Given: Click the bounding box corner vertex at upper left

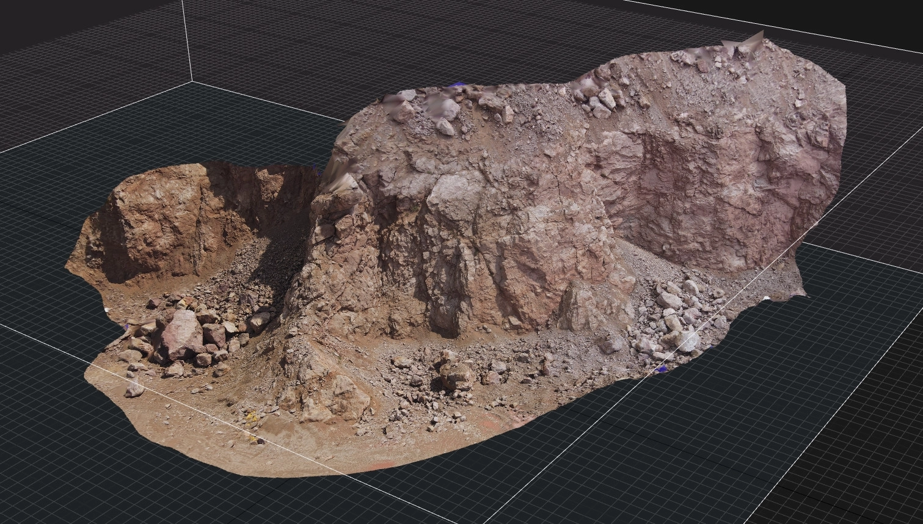Looking at the screenshot, I should tap(193, 81).
